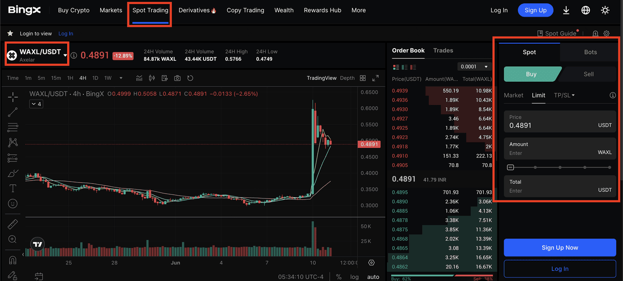This screenshot has width=623, height=281.
Task: Click the TradingView logo on chart
Action: point(37,245)
